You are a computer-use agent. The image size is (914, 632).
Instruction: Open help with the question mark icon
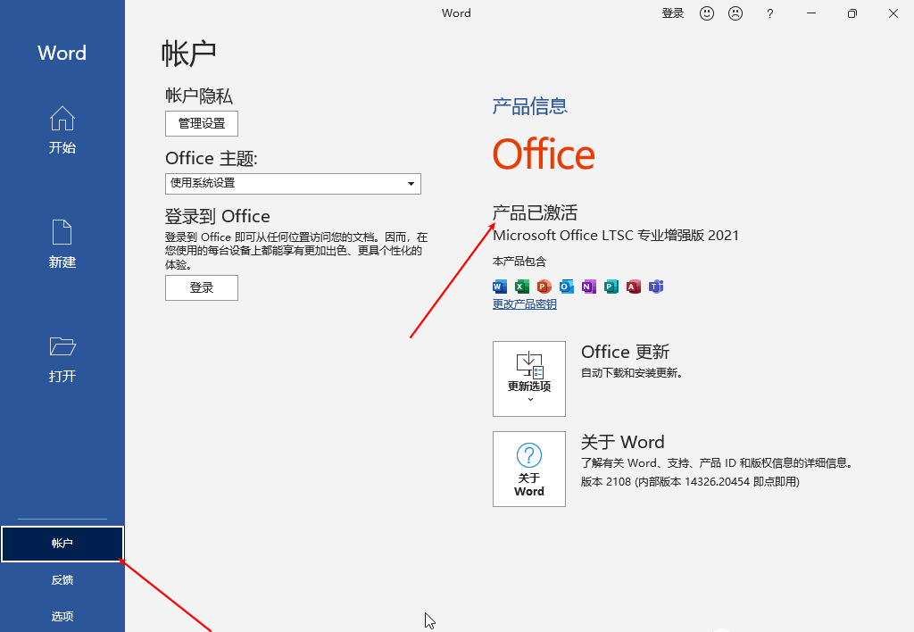click(x=770, y=13)
